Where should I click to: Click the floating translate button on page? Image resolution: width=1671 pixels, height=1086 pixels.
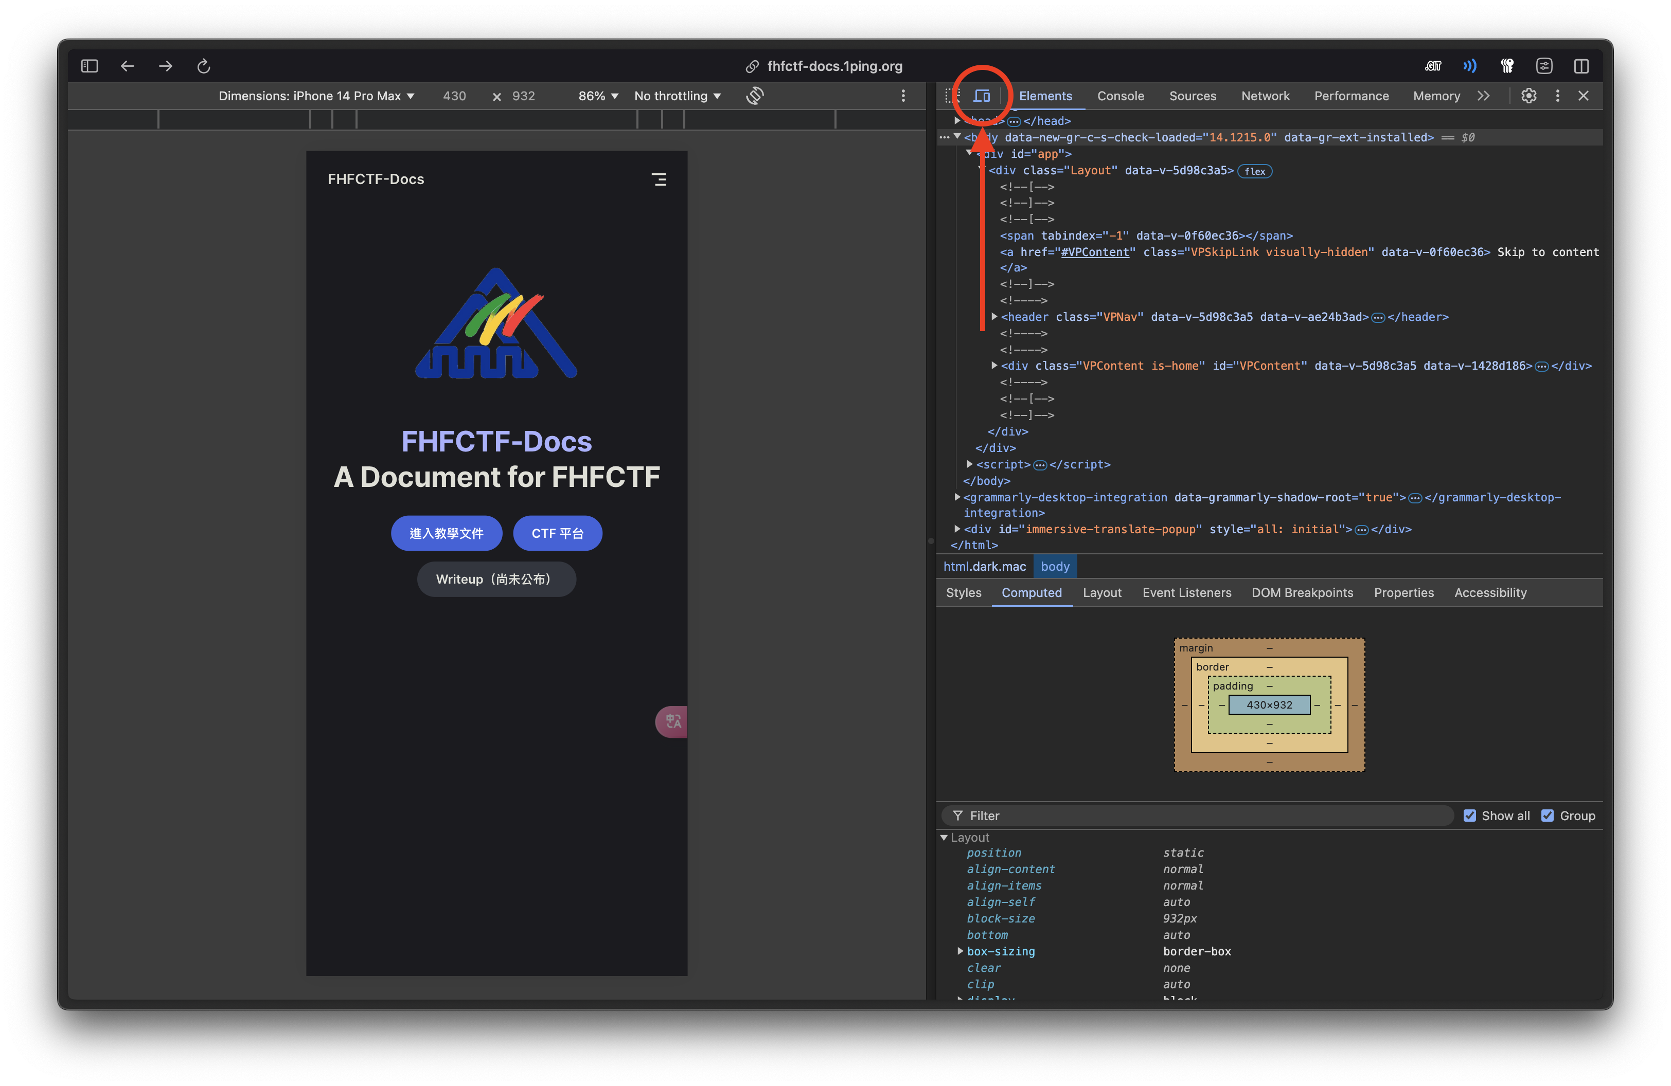pos(672,721)
